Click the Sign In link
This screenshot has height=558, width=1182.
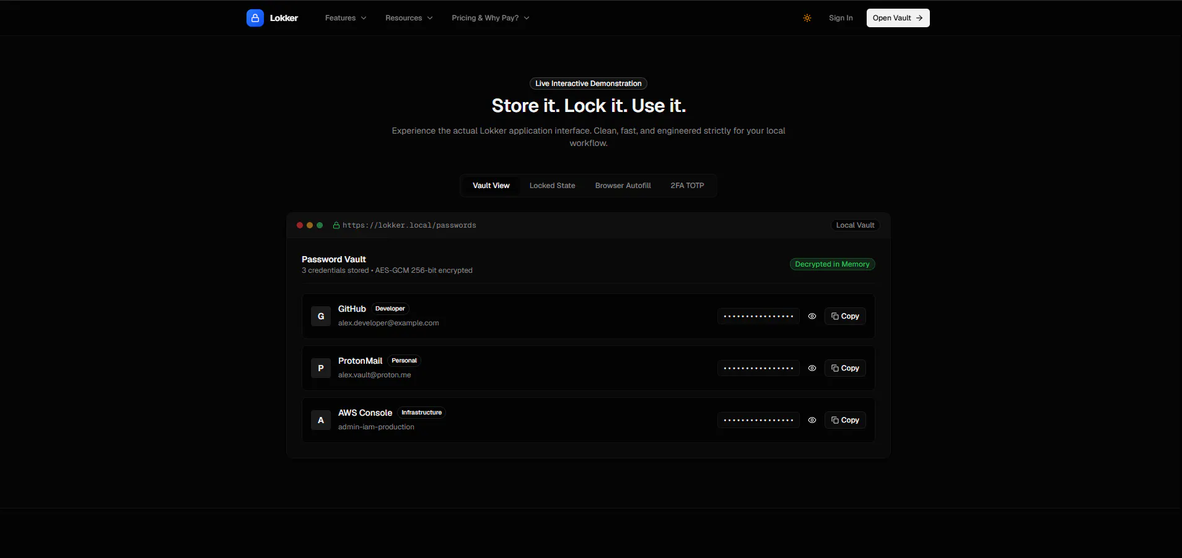[841, 18]
